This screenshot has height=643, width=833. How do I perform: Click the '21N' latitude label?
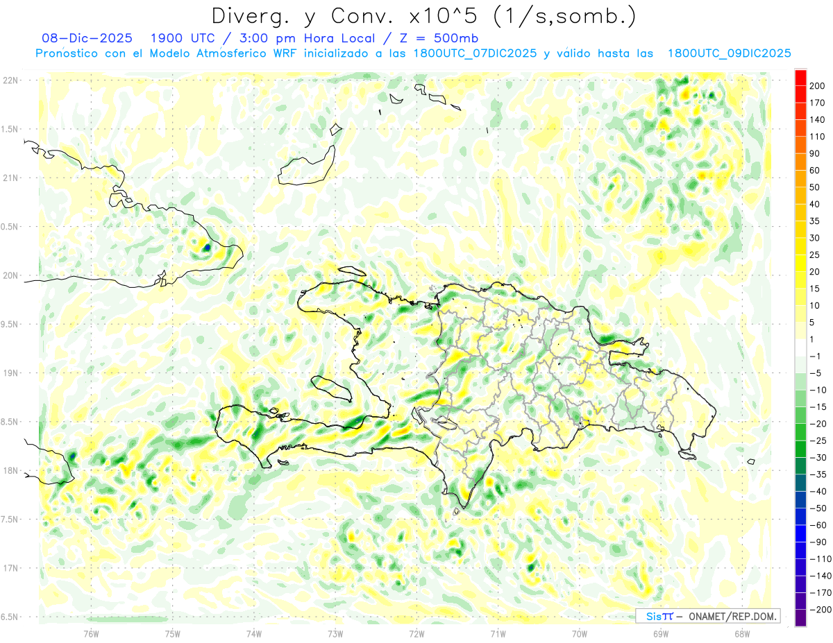click(10, 178)
